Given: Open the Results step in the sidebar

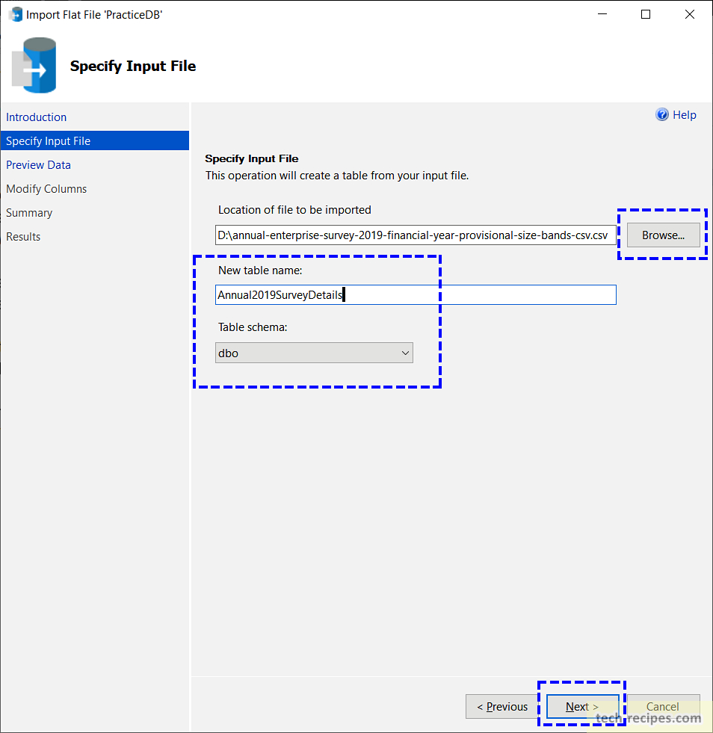Looking at the screenshot, I should coord(23,236).
